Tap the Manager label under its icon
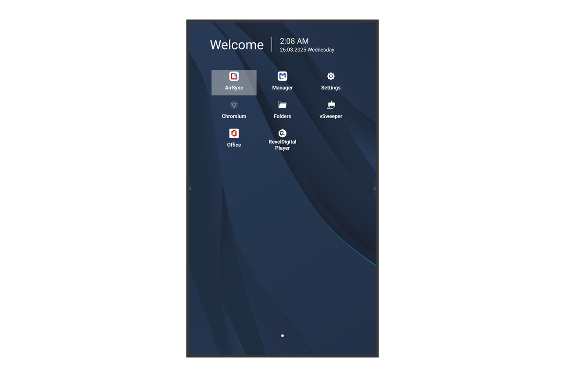 (x=282, y=88)
